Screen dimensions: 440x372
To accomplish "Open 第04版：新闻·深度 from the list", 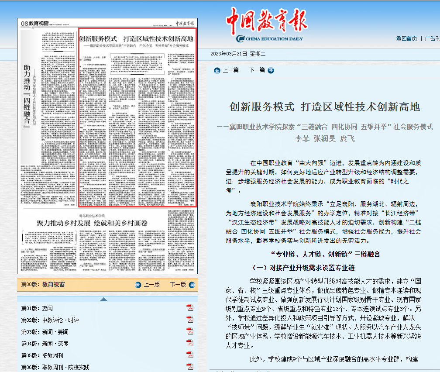I will click(x=45, y=344).
